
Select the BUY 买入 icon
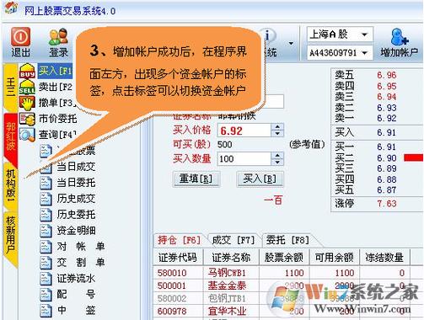(27, 71)
